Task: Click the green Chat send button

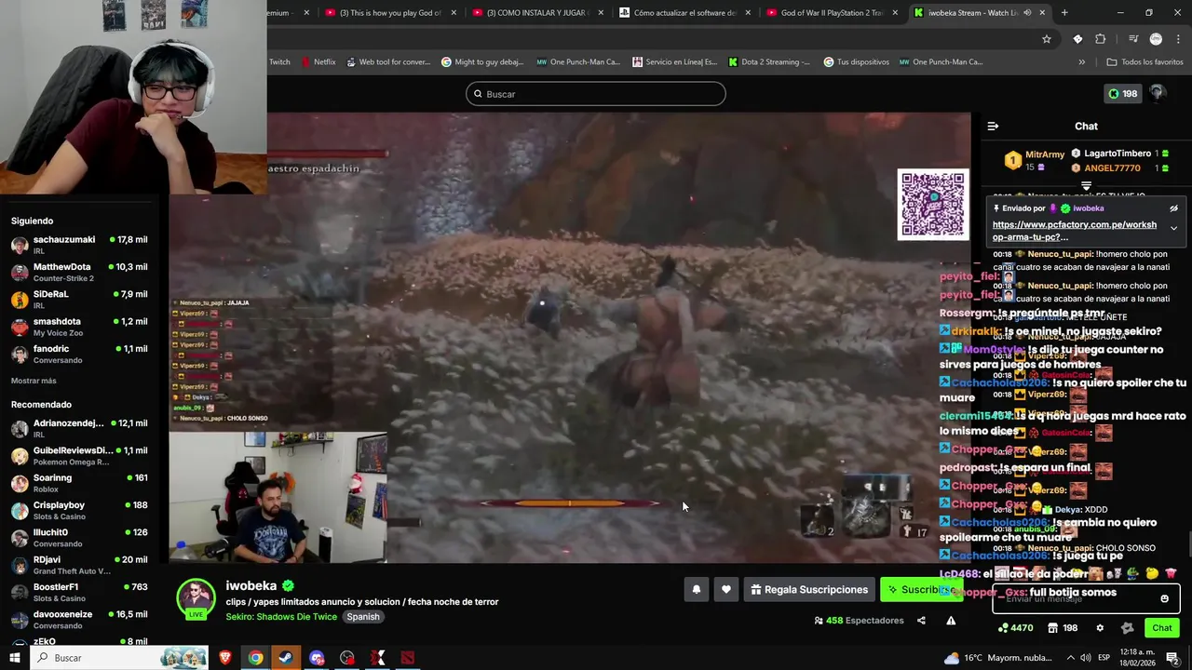Action: 1161,628
